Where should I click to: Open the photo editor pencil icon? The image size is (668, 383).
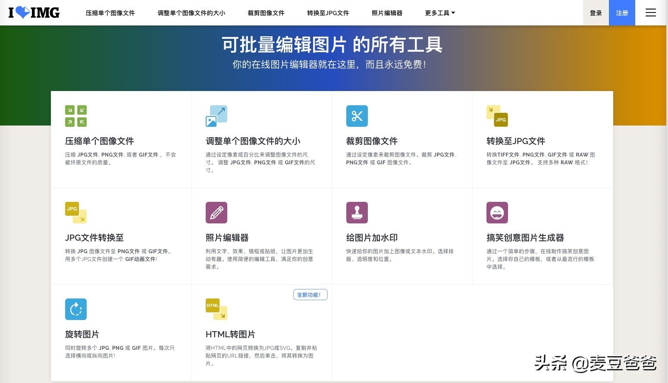tap(216, 212)
